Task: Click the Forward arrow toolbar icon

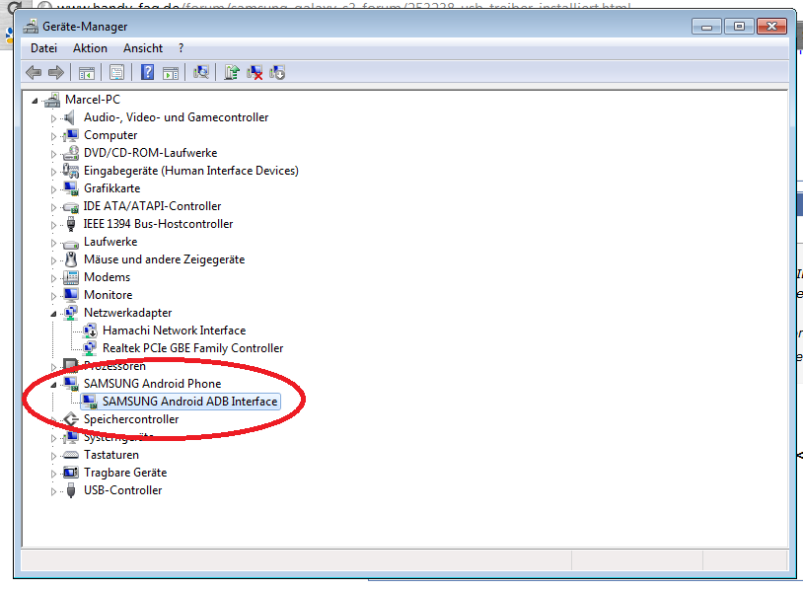Action: (56, 72)
